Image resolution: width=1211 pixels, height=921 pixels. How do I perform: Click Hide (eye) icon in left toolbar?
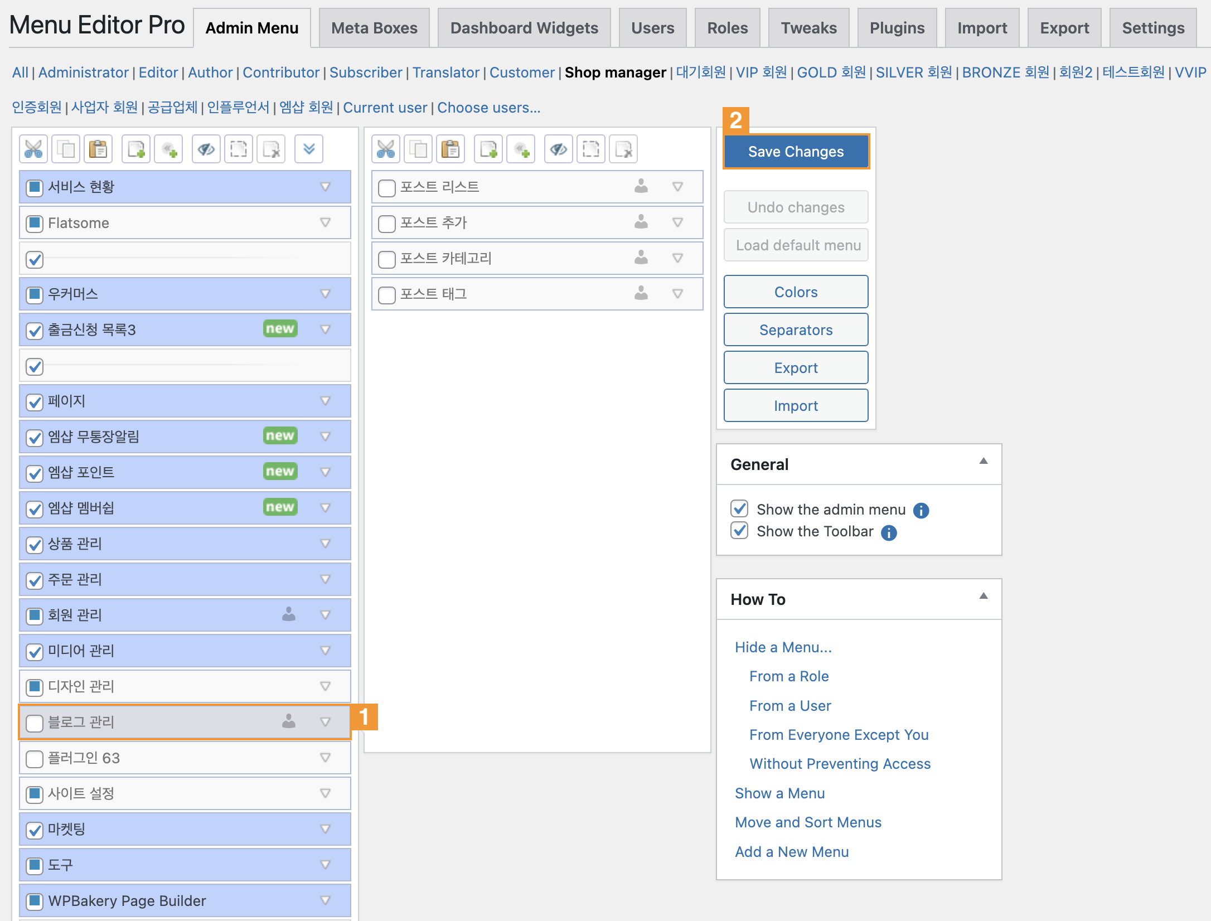point(206,149)
